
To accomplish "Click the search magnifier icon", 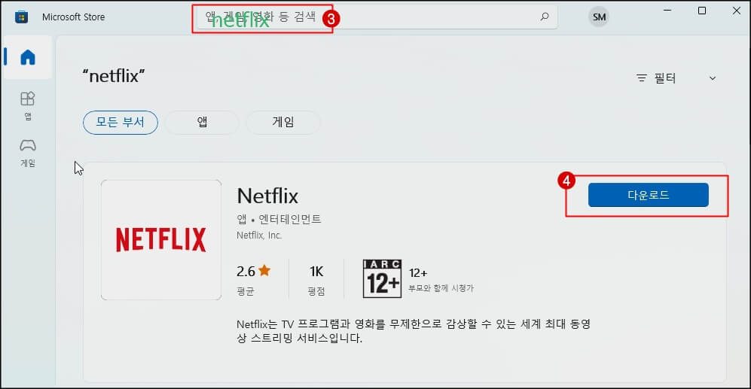I will click(x=545, y=17).
